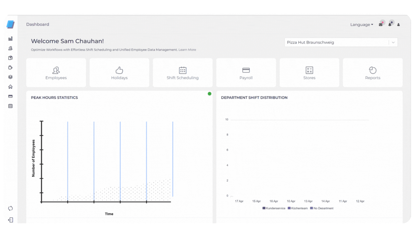Viewport: 414px width, 233px height.
Task: Click the green status dot on Peak Hours
Action: point(210,94)
